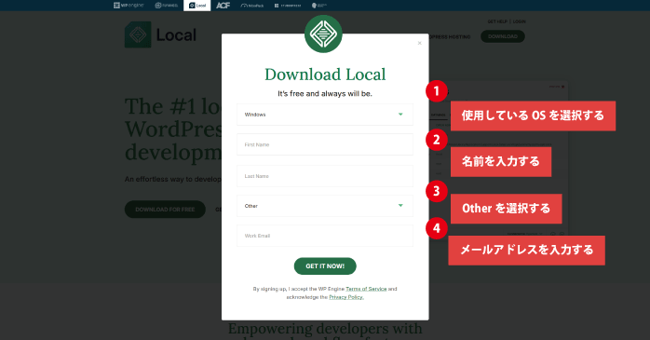Close the Download Local dialog
Screen dimensions: 650x340
(419, 43)
